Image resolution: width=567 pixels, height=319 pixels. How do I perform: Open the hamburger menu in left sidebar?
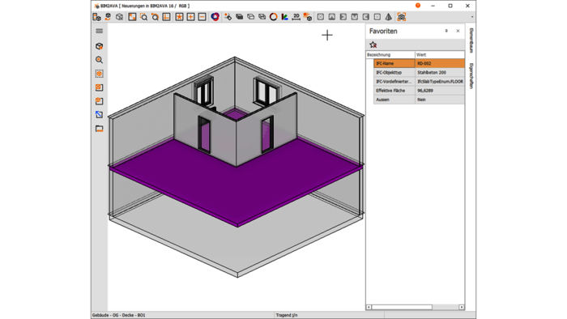tap(99, 31)
